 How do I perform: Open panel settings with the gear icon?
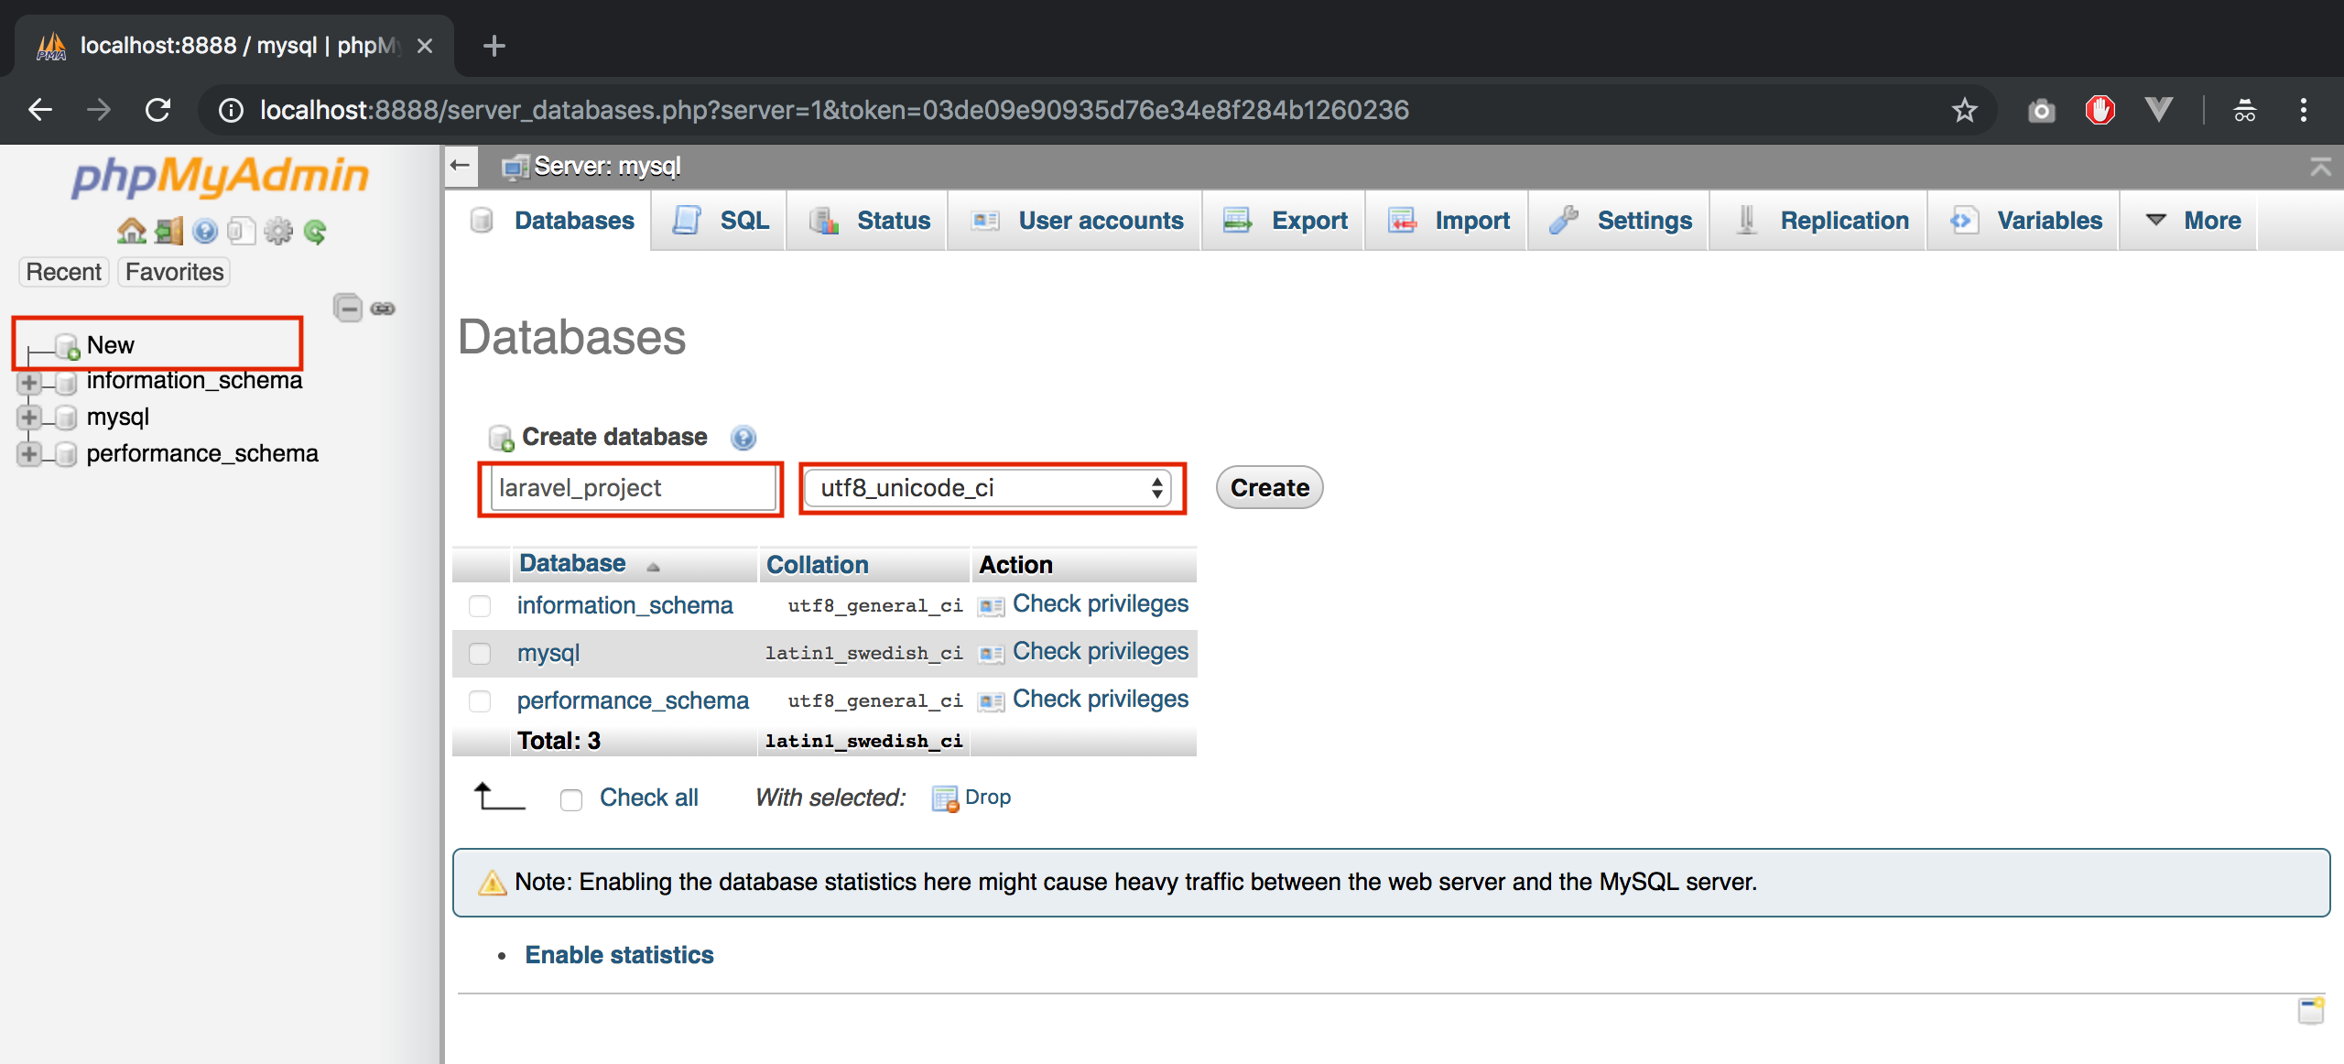click(x=277, y=231)
